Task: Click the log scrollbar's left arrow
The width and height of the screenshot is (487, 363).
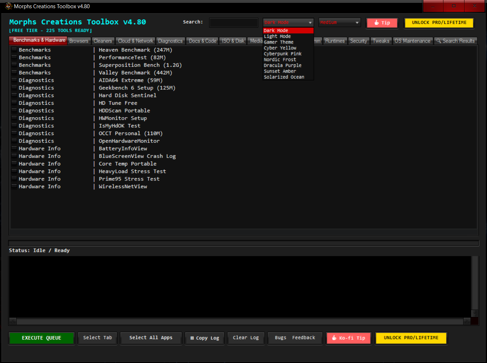Action: (13, 321)
